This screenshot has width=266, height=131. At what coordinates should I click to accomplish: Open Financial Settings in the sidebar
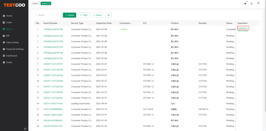coord(15,49)
